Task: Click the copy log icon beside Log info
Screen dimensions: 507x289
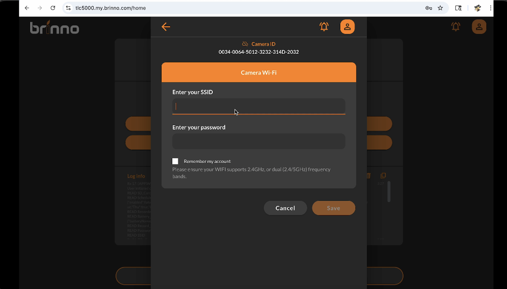Action: (x=383, y=175)
